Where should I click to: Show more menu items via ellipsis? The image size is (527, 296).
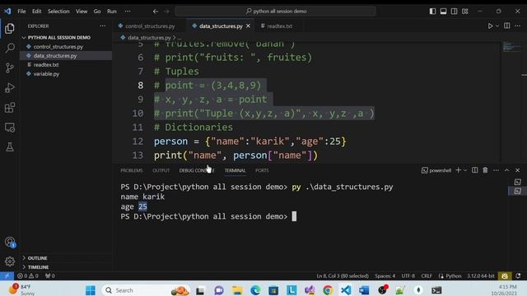[x=128, y=11]
